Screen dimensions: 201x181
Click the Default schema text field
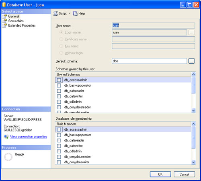click(149, 61)
